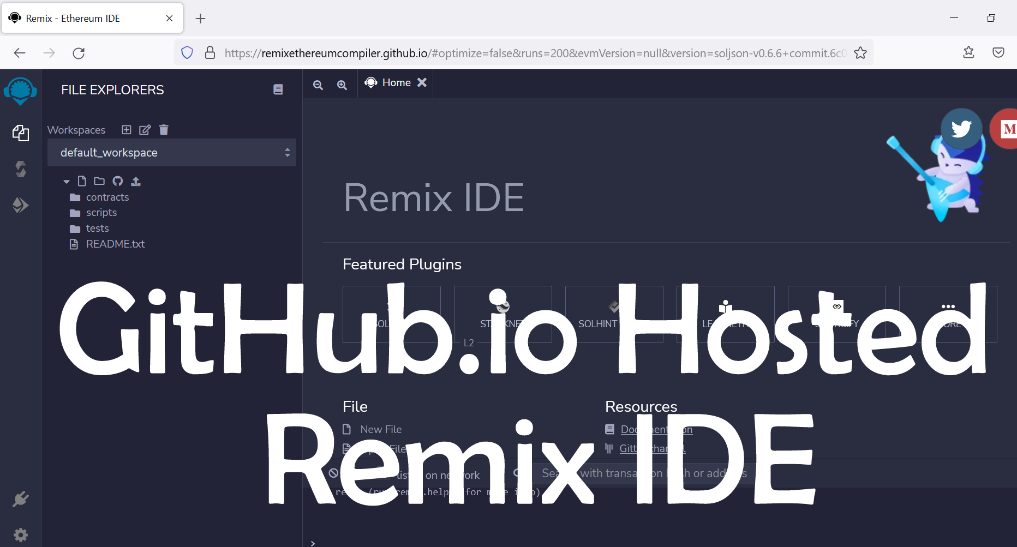Image resolution: width=1017 pixels, height=547 pixels.
Task: Open Deploy & run transactions icon
Action: click(x=20, y=205)
